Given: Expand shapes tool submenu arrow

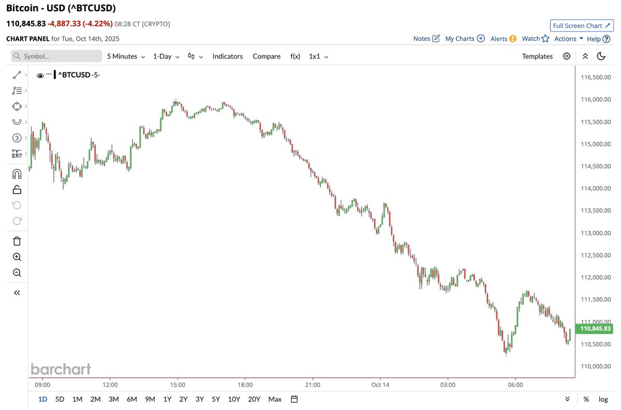Looking at the screenshot, I should tap(26, 107).
